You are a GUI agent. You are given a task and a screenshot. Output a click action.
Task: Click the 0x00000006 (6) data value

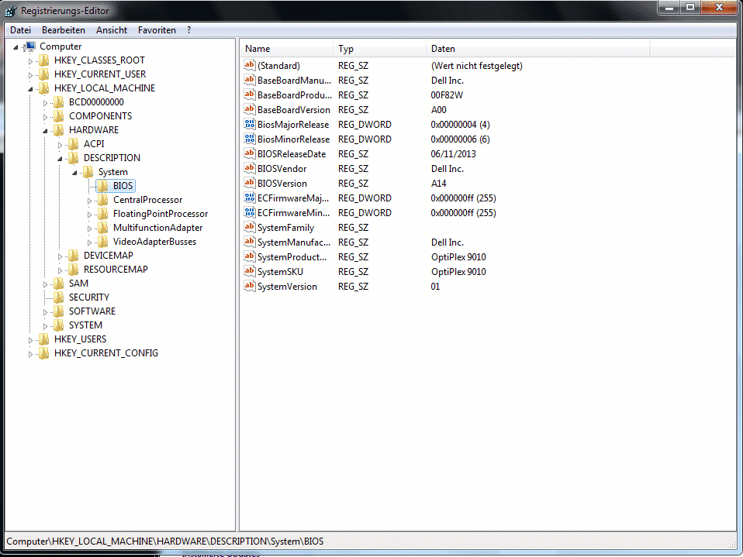tap(460, 139)
